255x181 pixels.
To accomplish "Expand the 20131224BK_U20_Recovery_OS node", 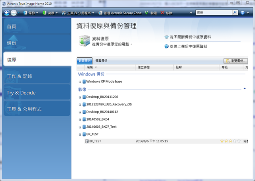I will pos(80,105).
